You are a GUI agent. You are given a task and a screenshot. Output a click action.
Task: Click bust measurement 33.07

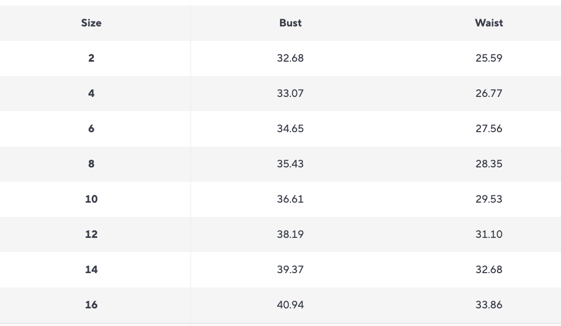[290, 94]
